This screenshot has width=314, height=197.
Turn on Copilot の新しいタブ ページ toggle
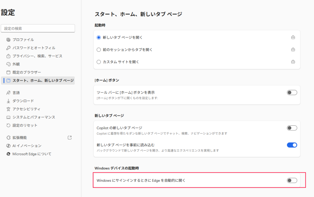coord(292,128)
